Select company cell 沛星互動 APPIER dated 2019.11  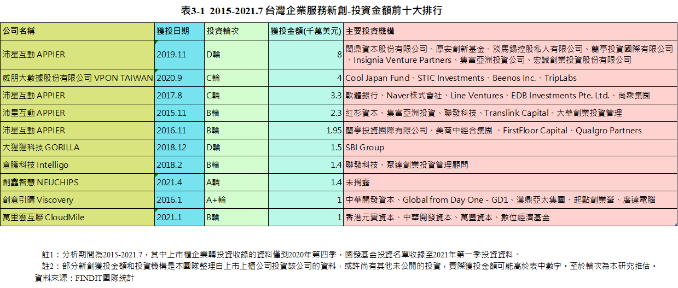click(78, 55)
